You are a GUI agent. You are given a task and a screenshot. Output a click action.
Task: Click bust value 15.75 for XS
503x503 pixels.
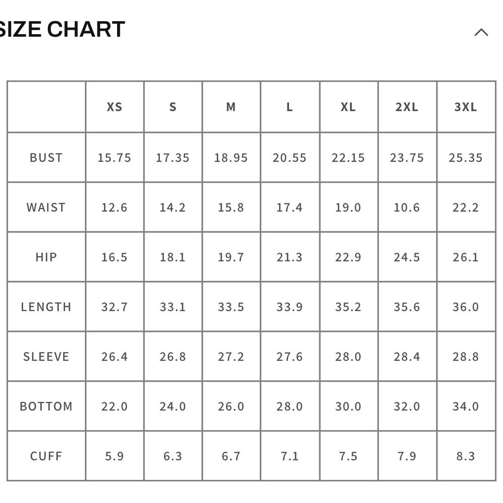pyautogui.click(x=115, y=157)
